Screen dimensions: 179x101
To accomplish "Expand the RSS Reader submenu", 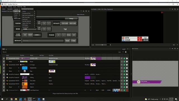I will point(29,25).
